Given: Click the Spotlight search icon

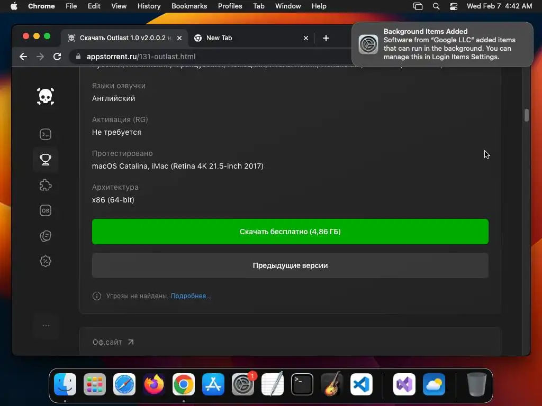Looking at the screenshot, I should point(436,6).
